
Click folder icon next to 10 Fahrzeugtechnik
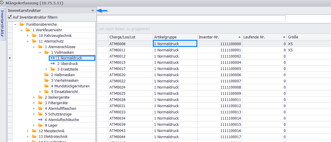pyautogui.click(x=34, y=36)
